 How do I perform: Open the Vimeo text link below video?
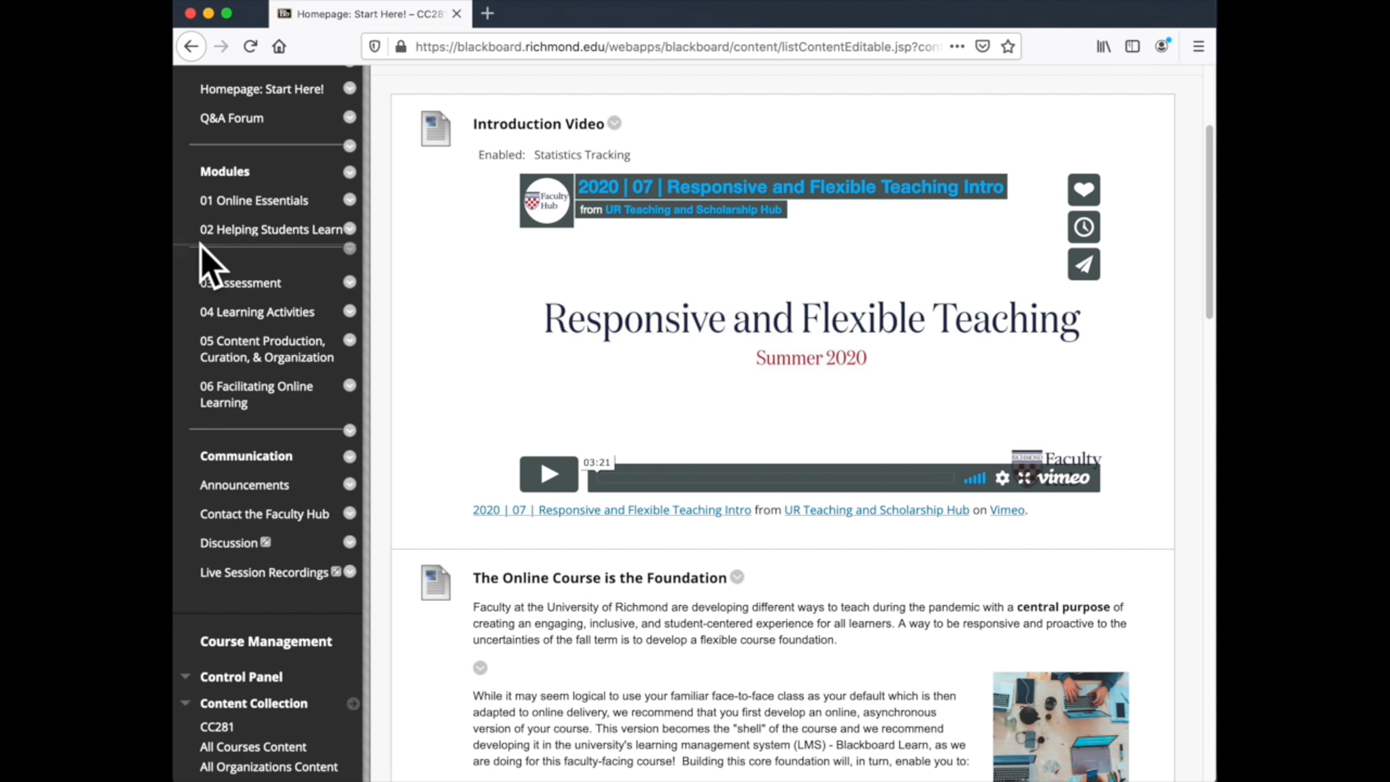(1007, 510)
